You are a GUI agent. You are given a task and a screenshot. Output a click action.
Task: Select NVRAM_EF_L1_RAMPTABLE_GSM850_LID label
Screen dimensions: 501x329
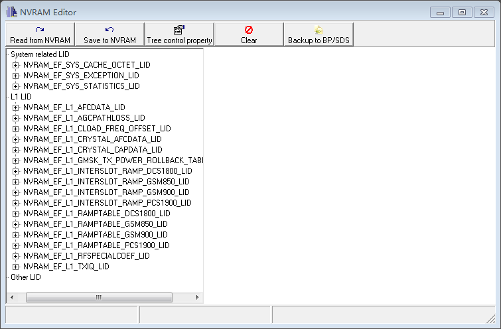pyautogui.click(x=96, y=224)
